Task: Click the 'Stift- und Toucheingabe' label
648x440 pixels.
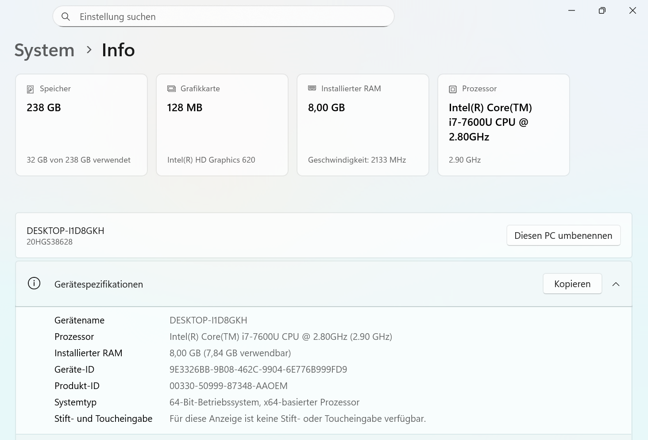Action: (x=103, y=419)
